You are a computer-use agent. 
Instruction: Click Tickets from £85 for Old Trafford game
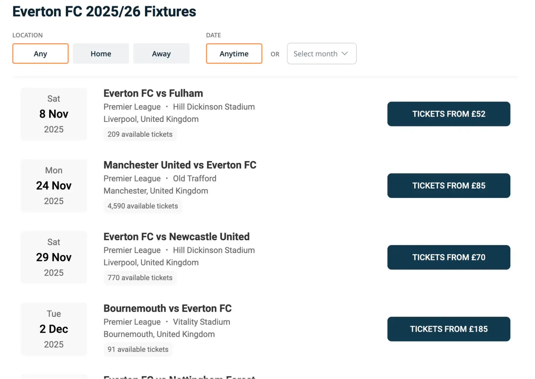[x=448, y=186]
